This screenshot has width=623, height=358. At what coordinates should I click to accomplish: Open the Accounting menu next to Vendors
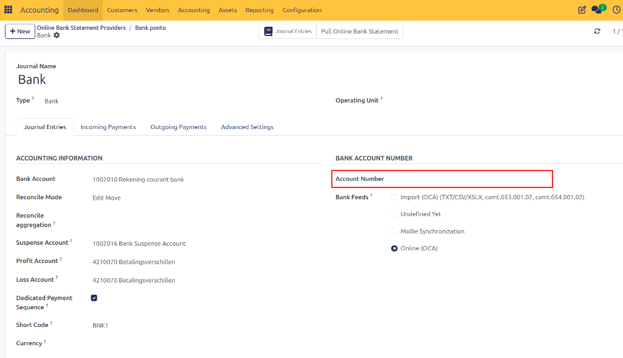pos(194,10)
